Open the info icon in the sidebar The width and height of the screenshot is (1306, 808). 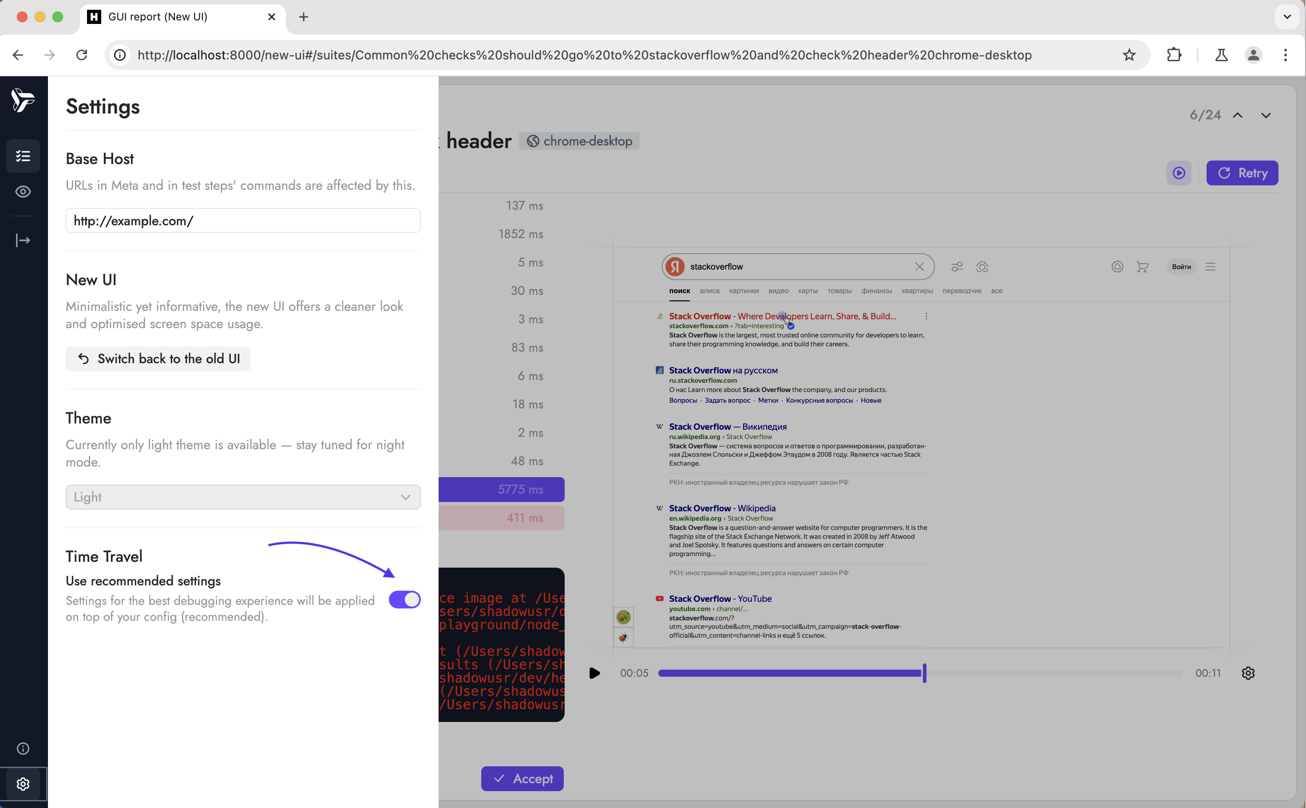tap(23, 748)
